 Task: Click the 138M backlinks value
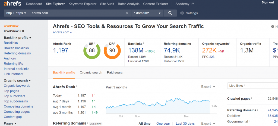coord(136,50)
